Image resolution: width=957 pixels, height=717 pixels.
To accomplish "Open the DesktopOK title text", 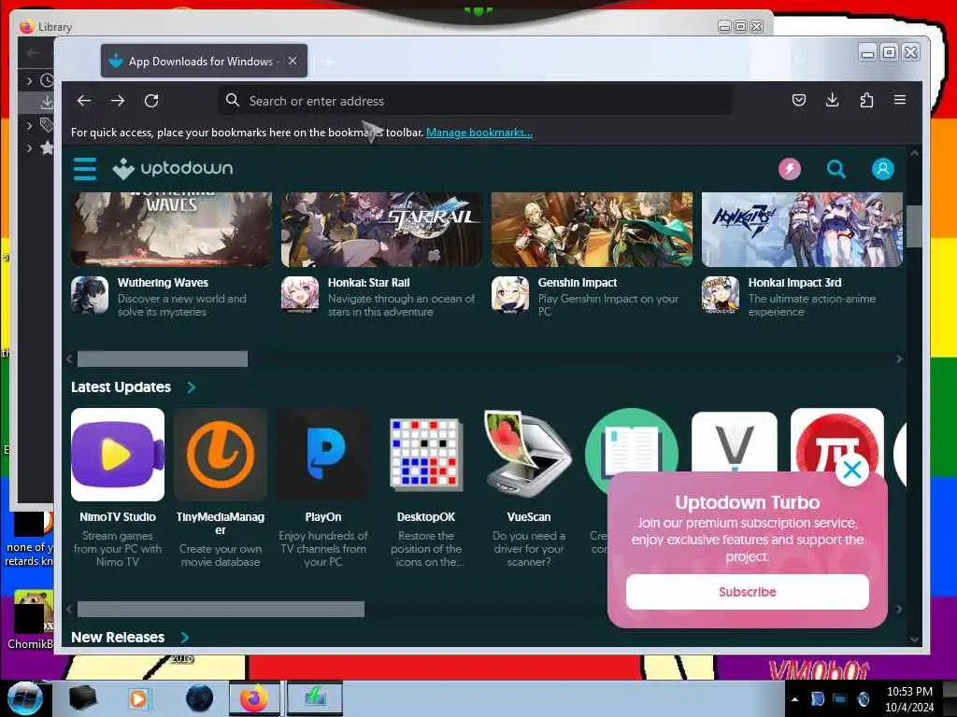I will pos(426,516).
